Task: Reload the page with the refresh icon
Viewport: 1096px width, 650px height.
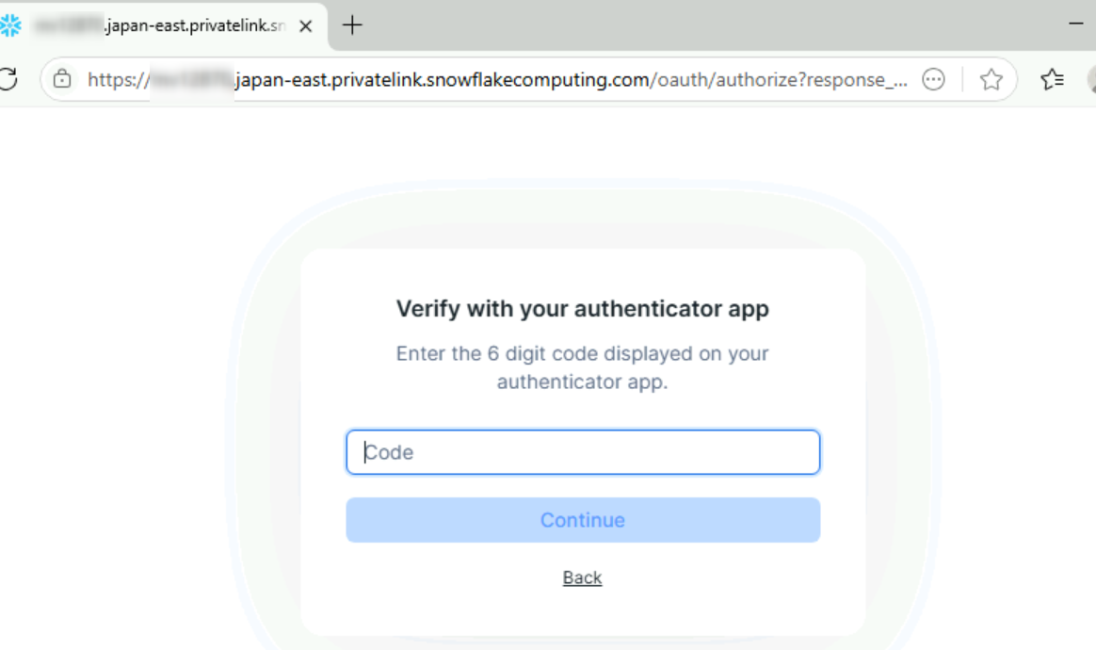Action: point(8,79)
